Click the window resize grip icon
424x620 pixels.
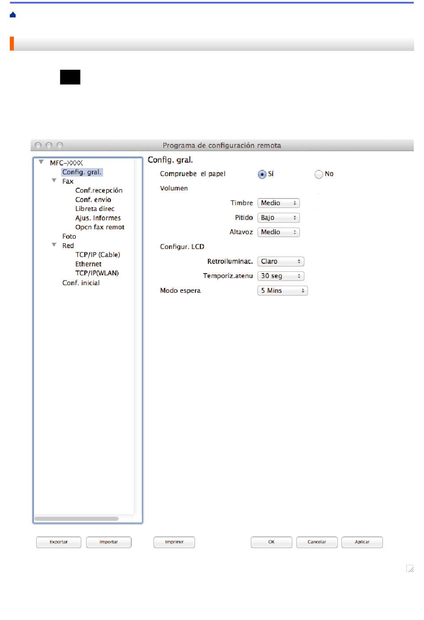(410, 569)
